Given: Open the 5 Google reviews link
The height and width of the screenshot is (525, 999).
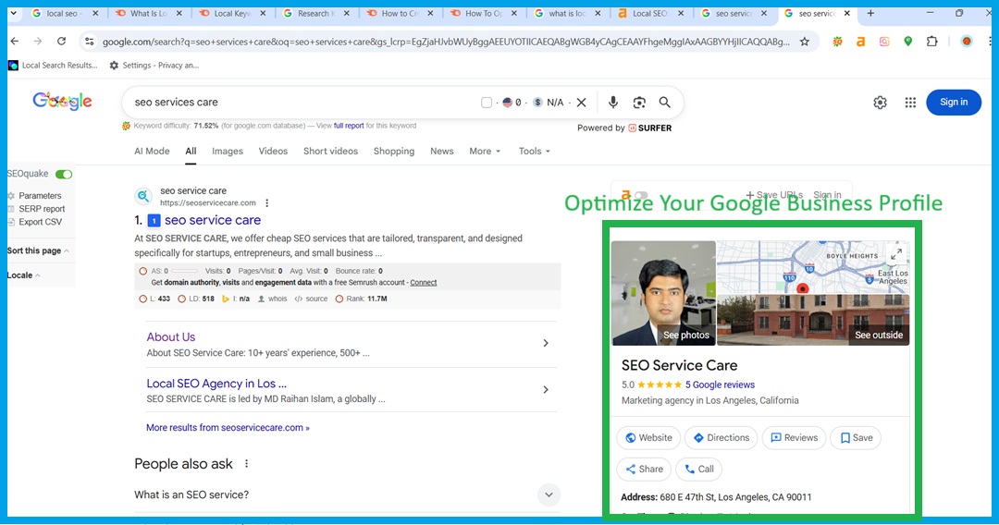Looking at the screenshot, I should [720, 385].
